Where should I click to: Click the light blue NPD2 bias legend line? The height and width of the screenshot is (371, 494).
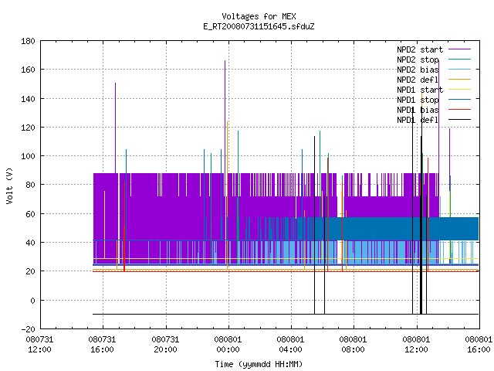click(460, 70)
